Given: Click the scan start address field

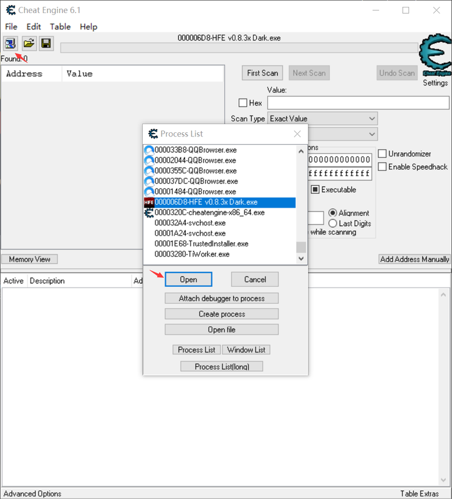Looking at the screenshot, I should pyautogui.click(x=340, y=160).
